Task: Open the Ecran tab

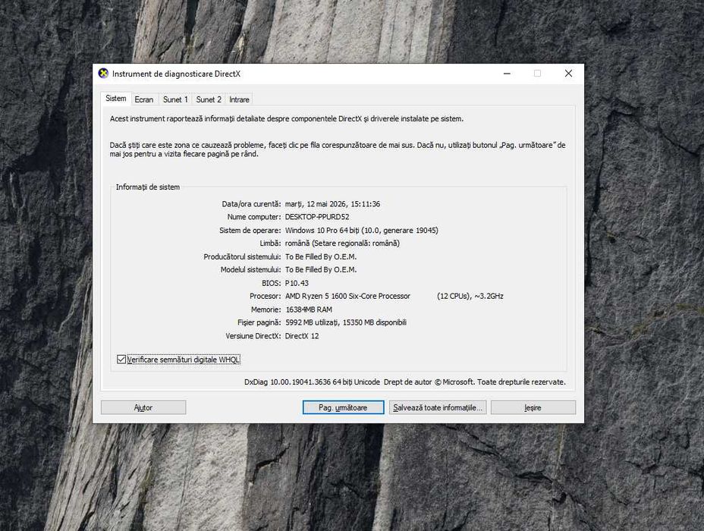Action: [x=143, y=99]
